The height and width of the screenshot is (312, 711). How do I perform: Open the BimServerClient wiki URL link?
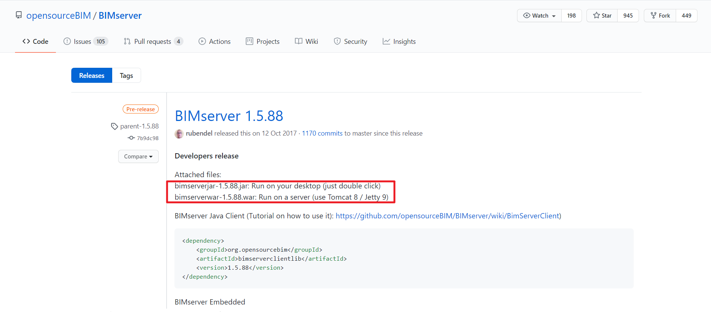pyautogui.click(x=448, y=216)
